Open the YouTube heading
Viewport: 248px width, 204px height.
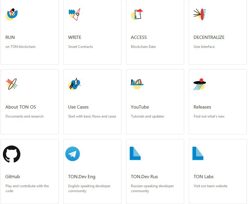[x=140, y=107]
